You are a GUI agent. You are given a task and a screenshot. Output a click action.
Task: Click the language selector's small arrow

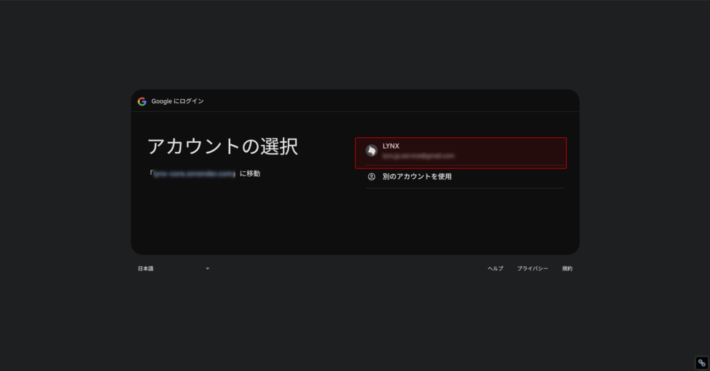click(207, 268)
